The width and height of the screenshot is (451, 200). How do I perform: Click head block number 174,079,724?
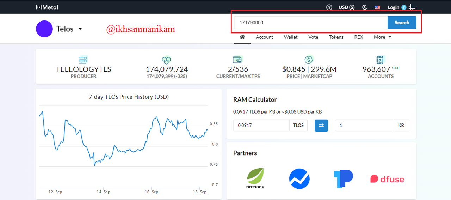167,69
